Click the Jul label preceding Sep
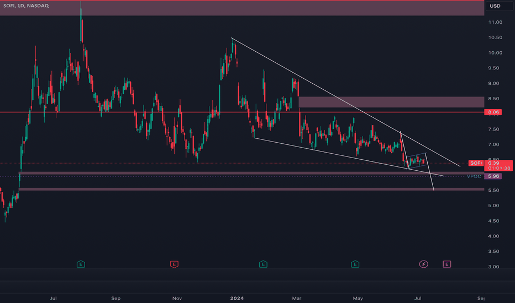 pos(53,298)
